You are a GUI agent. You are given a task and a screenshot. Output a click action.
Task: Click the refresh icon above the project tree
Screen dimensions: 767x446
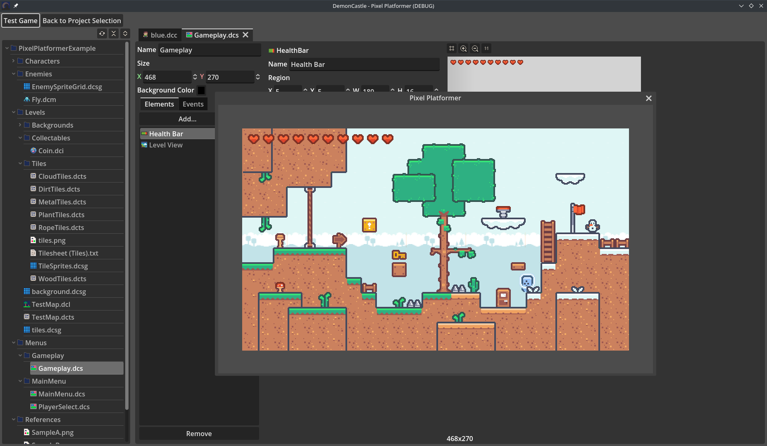click(x=102, y=33)
